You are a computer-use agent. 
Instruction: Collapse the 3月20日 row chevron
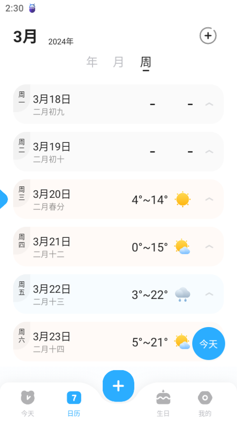click(210, 199)
